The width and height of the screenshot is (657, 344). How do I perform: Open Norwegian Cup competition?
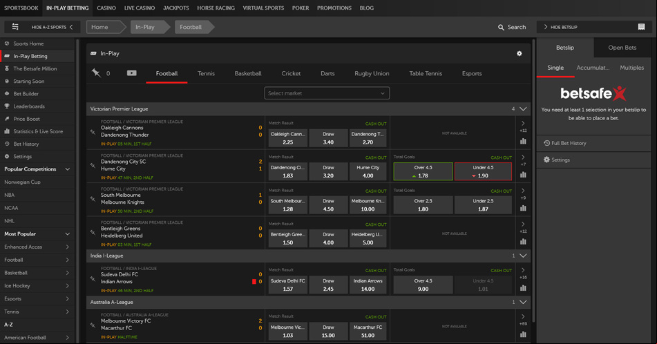click(22, 182)
